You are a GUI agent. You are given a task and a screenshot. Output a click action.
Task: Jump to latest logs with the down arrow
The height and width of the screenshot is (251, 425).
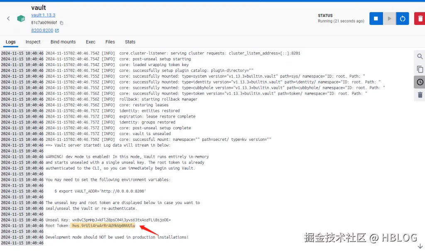point(420,246)
